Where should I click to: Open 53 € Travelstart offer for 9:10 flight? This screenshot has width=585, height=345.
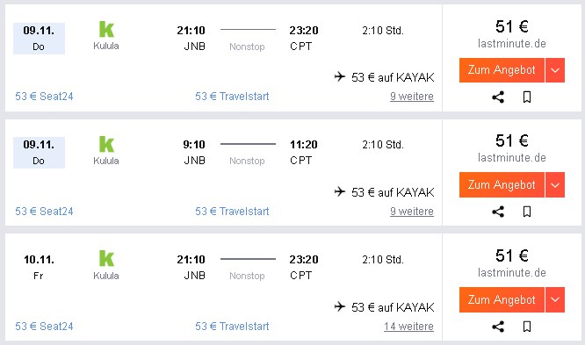point(232,212)
